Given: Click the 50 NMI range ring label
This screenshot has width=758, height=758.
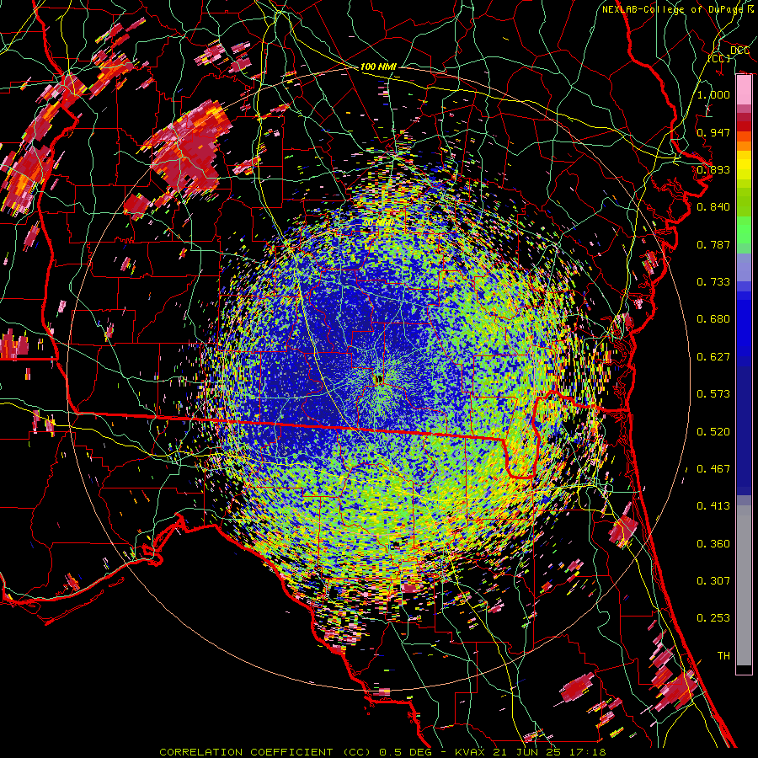Looking at the screenshot, I should click(378, 222).
